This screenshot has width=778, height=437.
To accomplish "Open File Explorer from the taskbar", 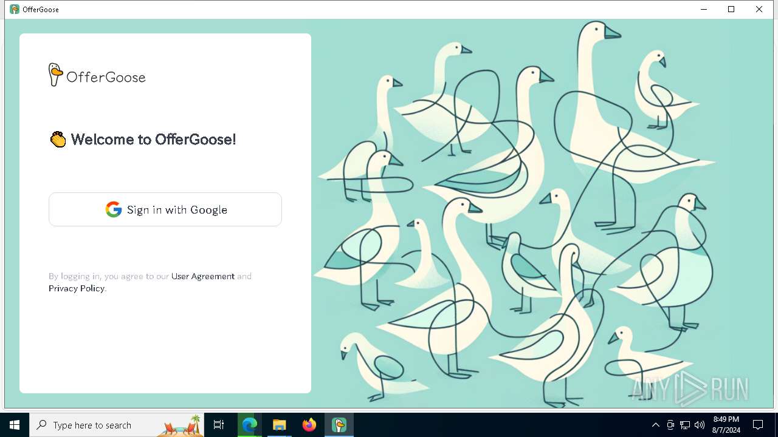I will (280, 425).
